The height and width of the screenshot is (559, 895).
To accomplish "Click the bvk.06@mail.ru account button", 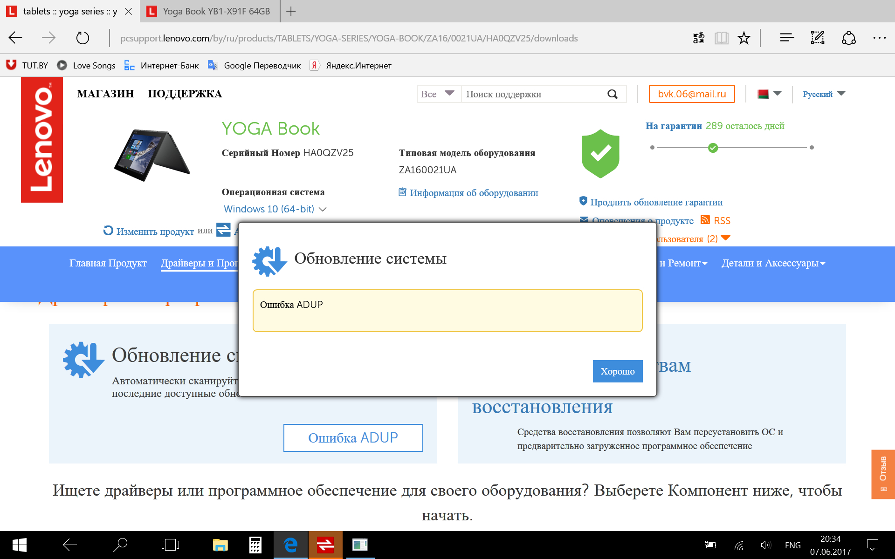I will click(x=692, y=94).
